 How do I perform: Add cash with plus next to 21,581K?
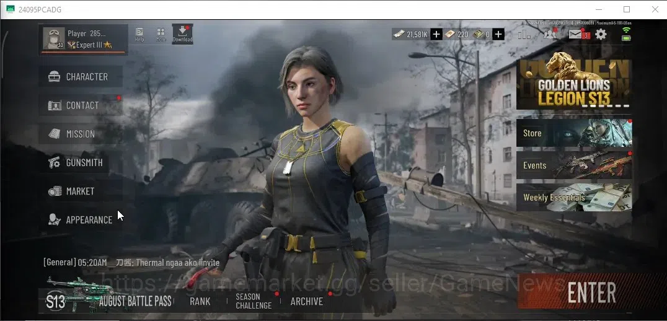click(436, 34)
